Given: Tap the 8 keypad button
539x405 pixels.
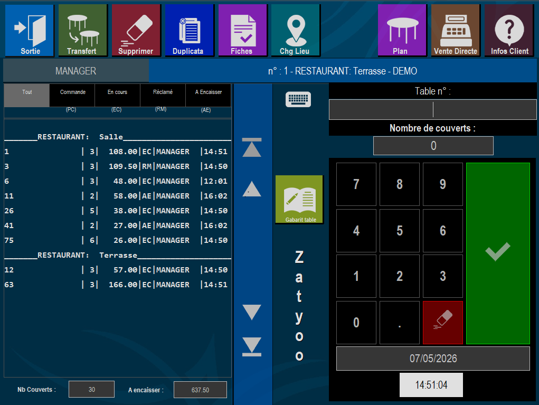Looking at the screenshot, I should point(400,184).
